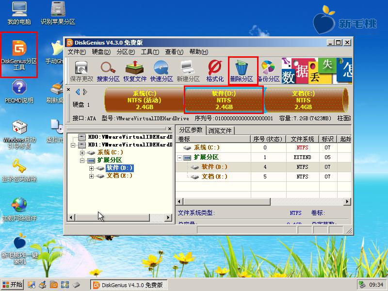Select 扩展分区 in the disk tree
The image size is (388, 291).
(110, 160)
